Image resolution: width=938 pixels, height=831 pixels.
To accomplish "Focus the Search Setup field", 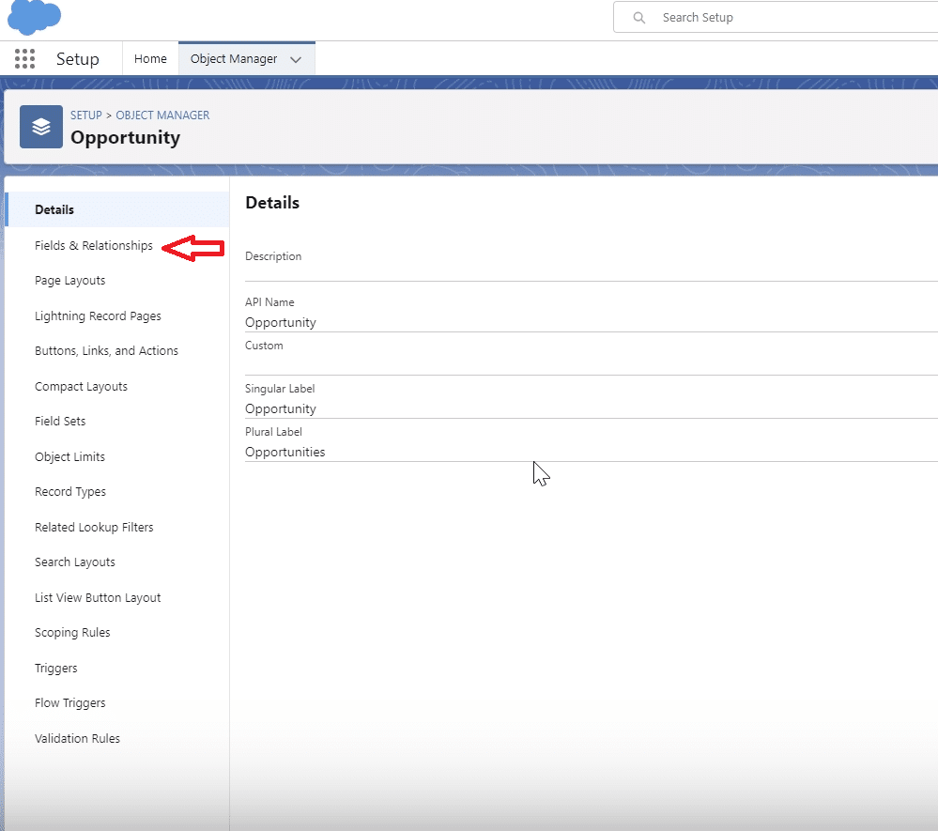I will (777, 17).
